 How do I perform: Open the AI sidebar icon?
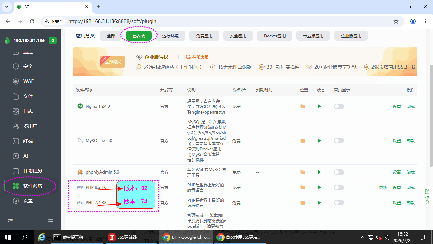click(16, 156)
